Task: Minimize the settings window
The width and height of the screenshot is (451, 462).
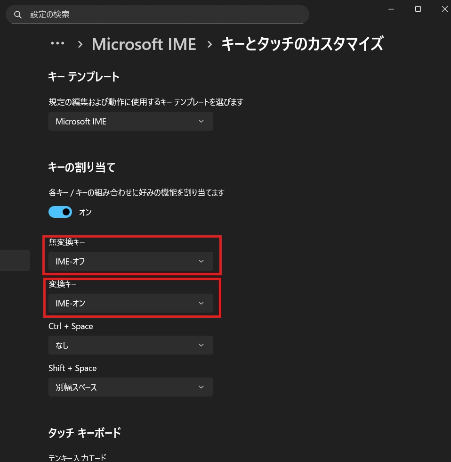Action: [390, 9]
